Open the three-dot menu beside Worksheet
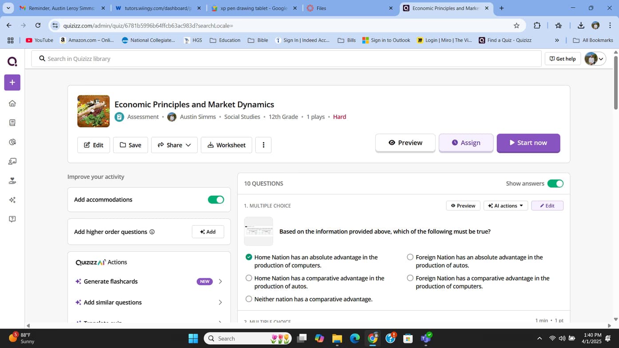Viewport: 619px width, 348px height. pos(263,145)
